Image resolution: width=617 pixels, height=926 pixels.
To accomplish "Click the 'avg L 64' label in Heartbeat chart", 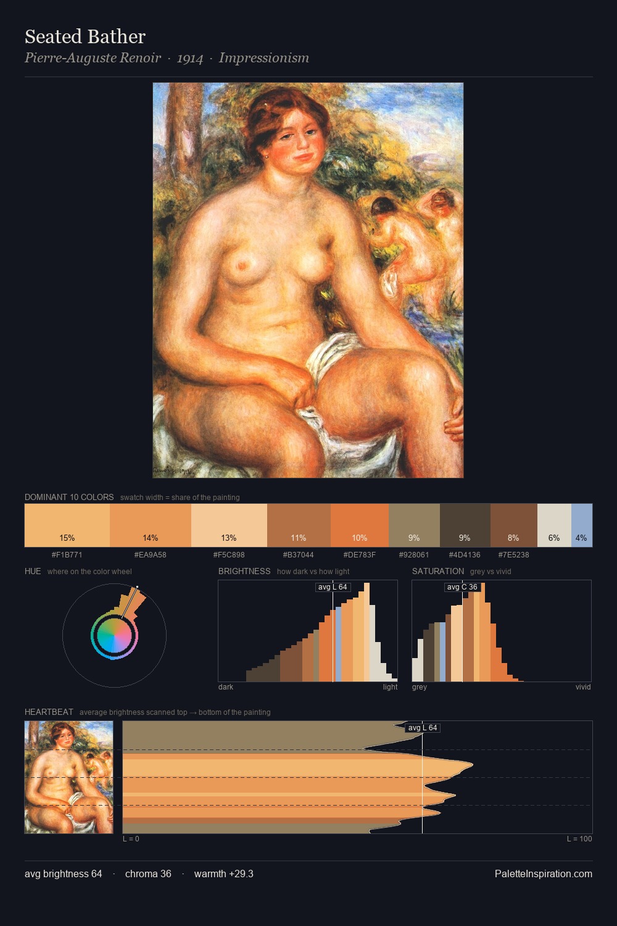I will (x=422, y=728).
